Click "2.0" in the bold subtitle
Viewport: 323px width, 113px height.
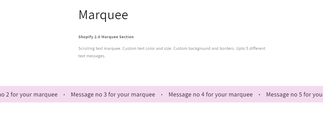click(97, 37)
